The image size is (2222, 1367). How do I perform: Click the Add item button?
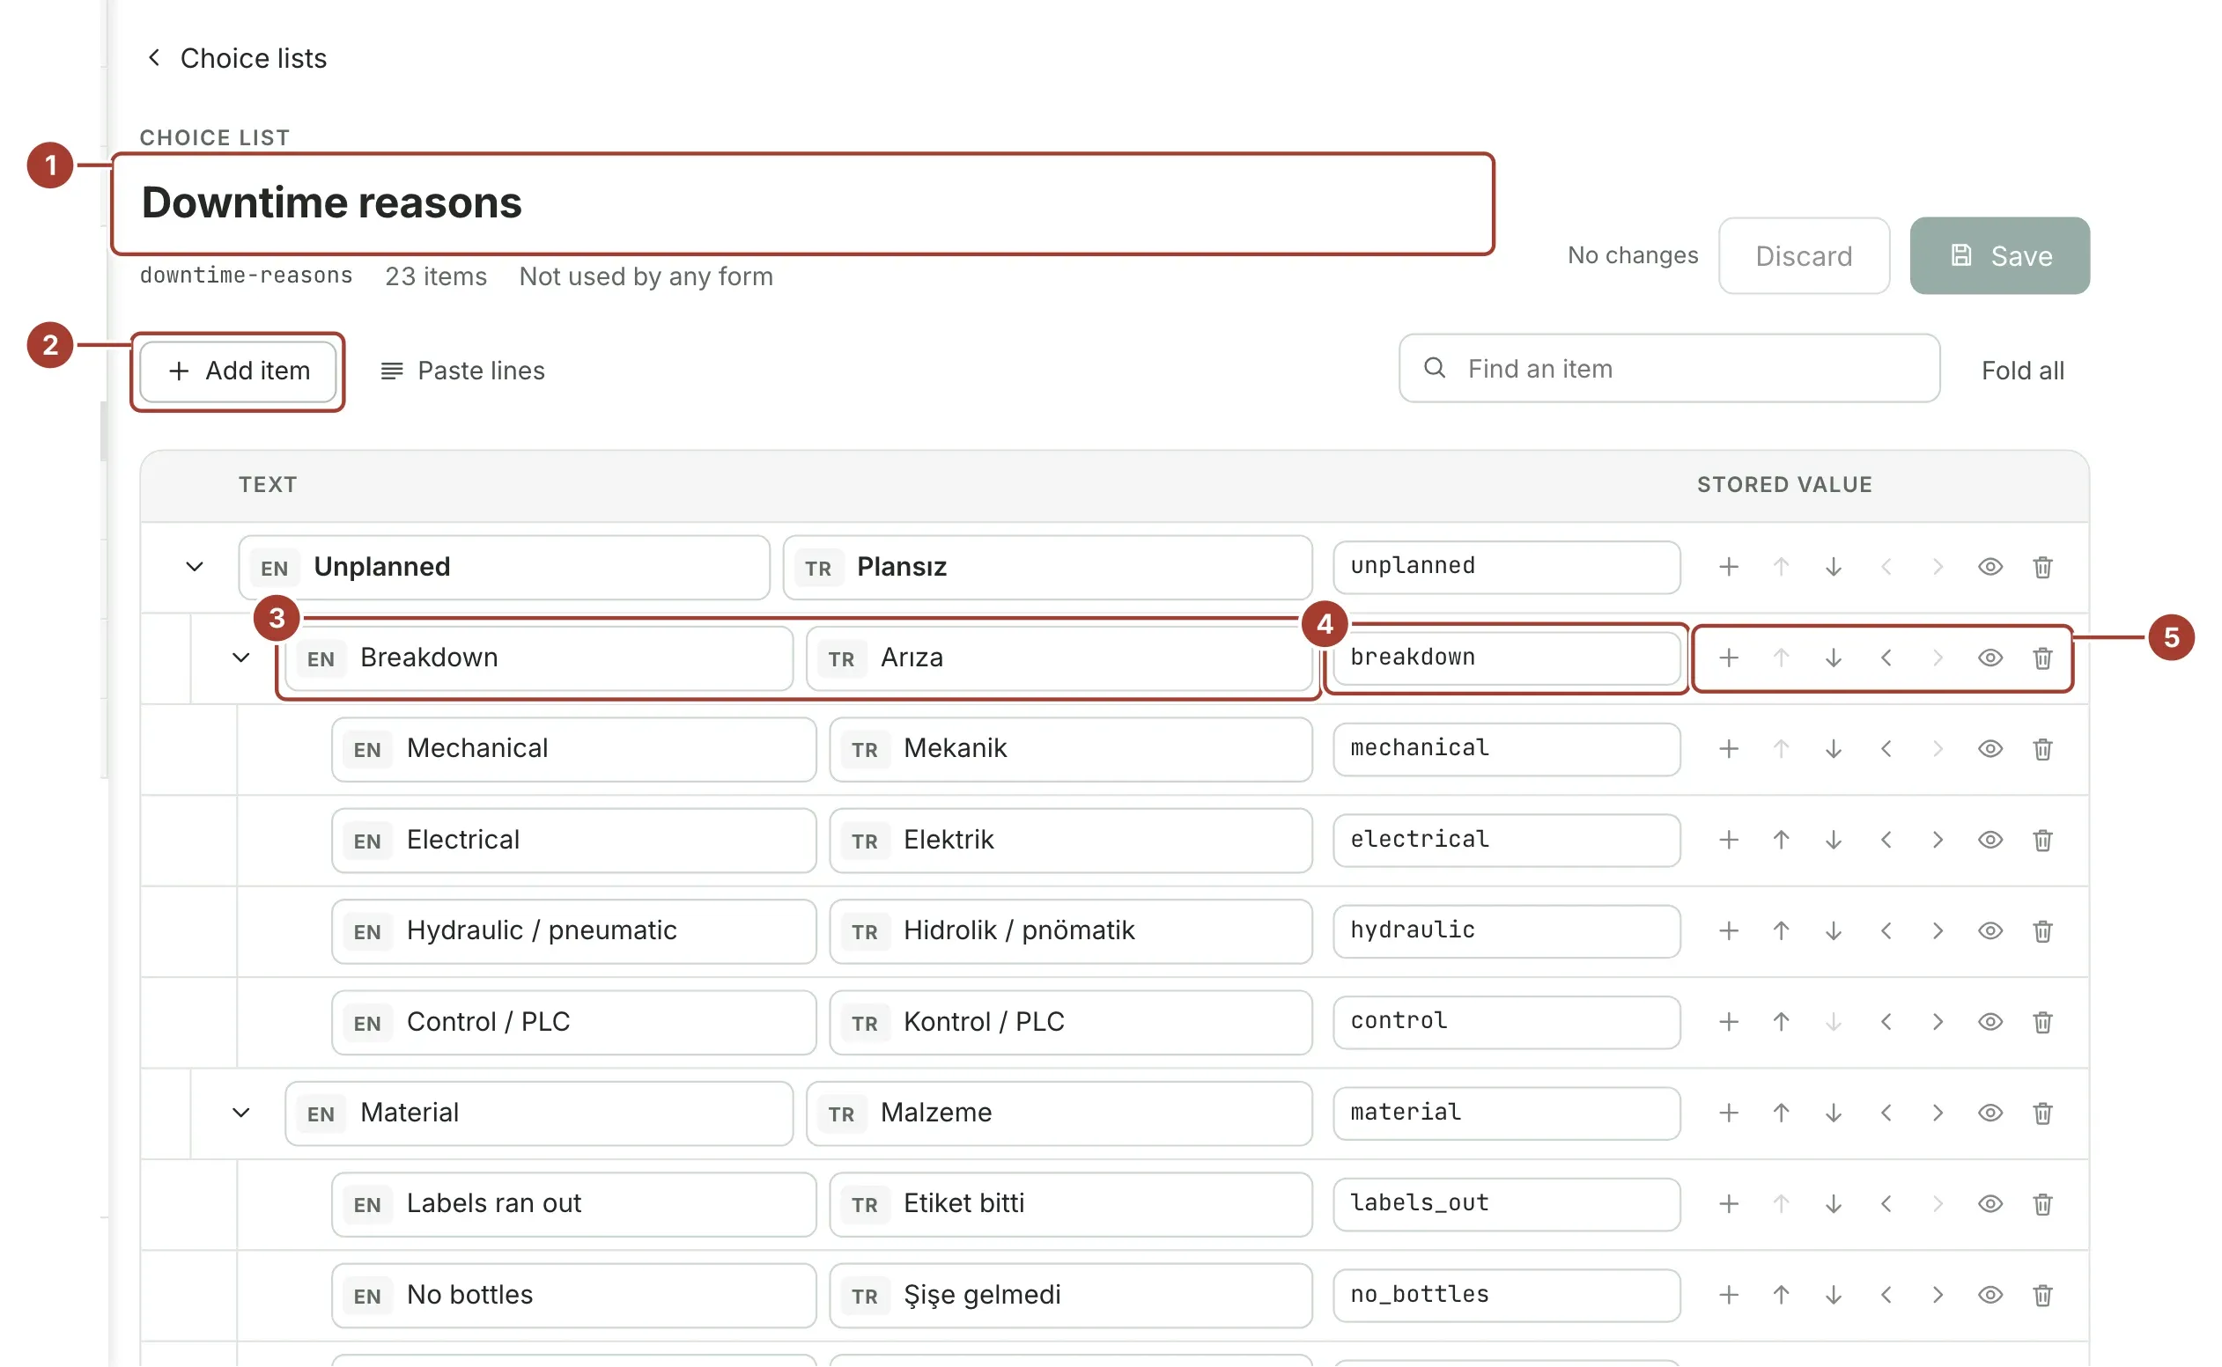click(x=239, y=371)
